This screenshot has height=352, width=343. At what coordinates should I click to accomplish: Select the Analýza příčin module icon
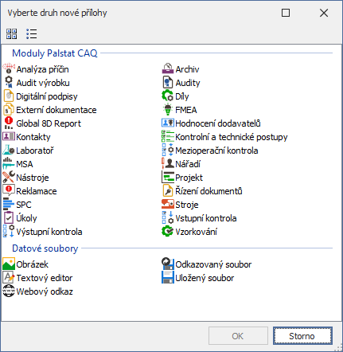(9, 69)
